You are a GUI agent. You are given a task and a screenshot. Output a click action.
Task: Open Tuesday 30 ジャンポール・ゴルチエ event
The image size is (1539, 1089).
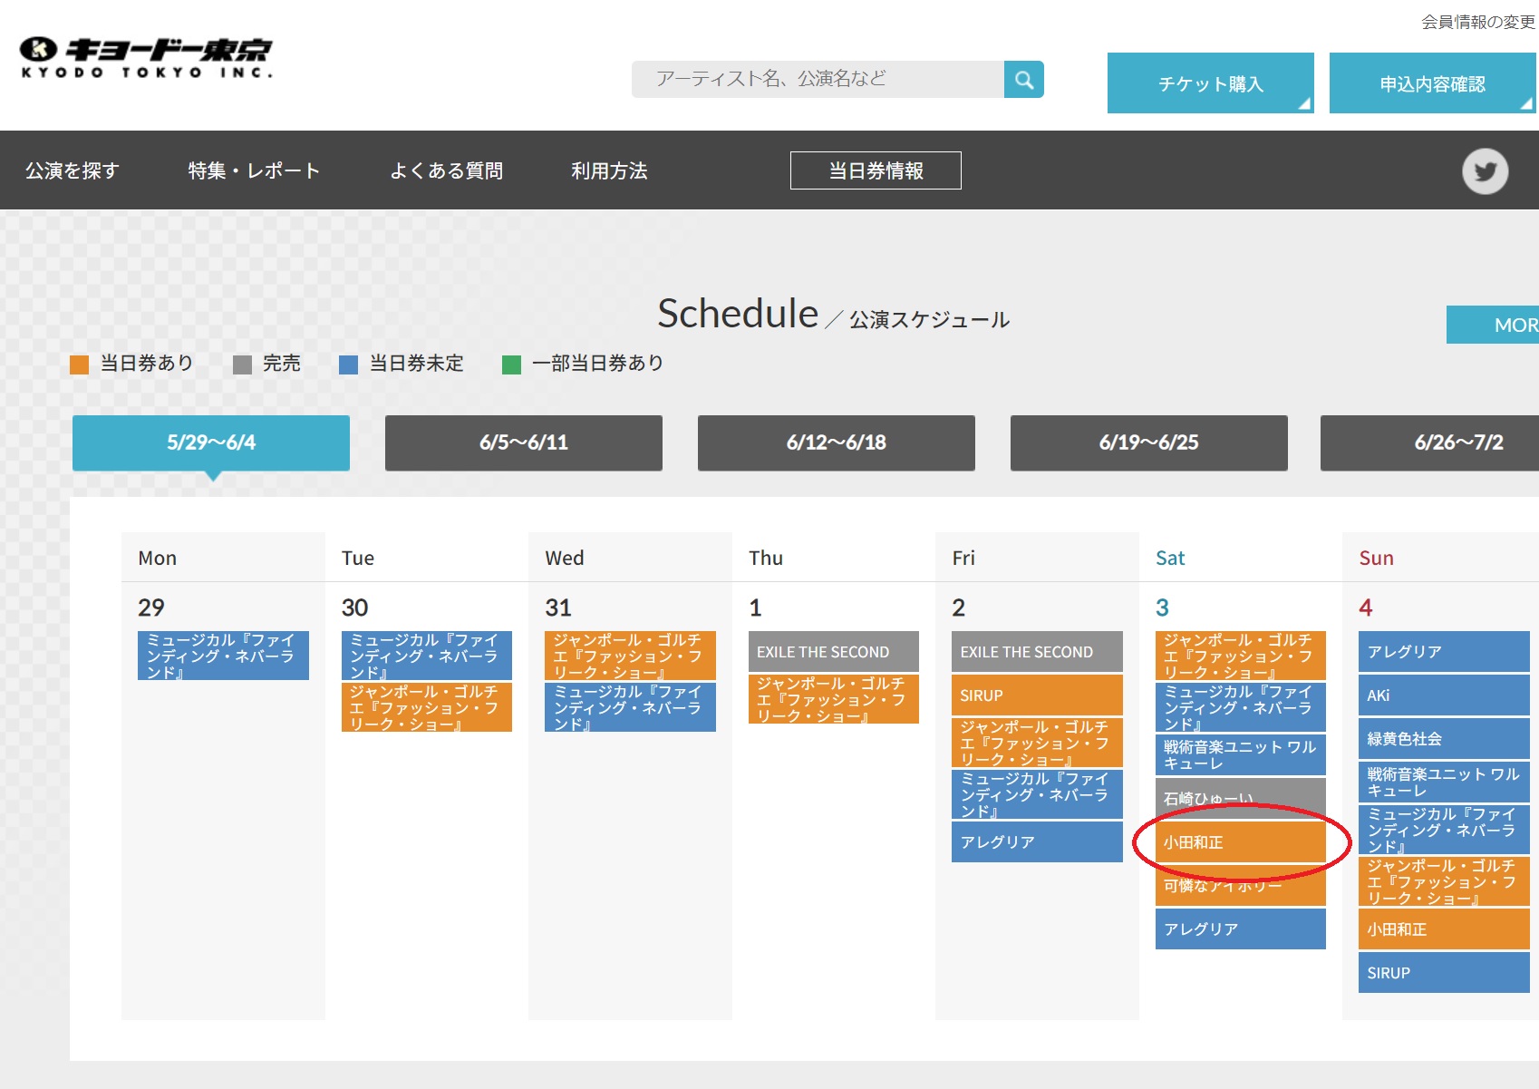[427, 707]
